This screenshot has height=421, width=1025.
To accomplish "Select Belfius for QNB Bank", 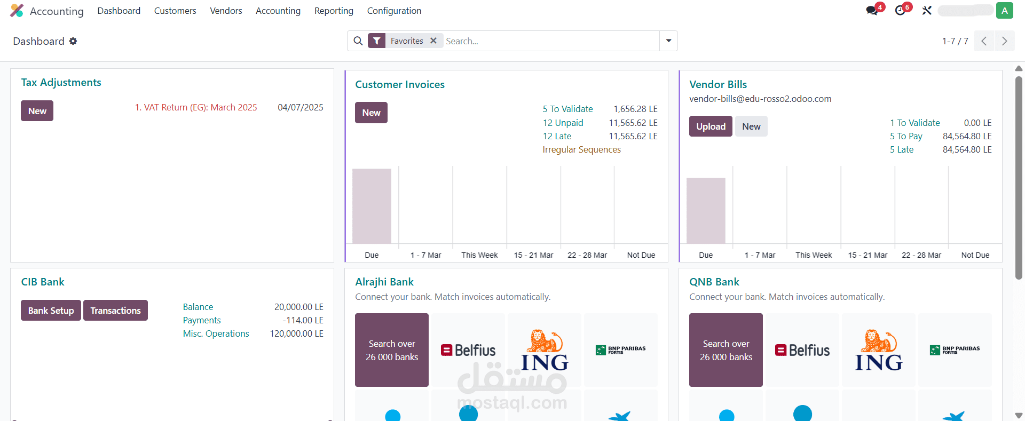I will 802,350.
